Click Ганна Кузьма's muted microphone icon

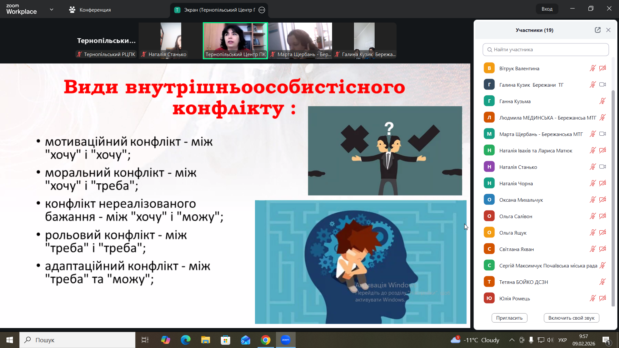[602, 101]
